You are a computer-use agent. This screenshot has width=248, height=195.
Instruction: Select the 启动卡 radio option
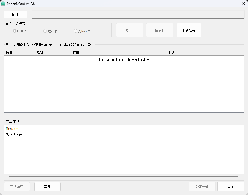point(45,31)
